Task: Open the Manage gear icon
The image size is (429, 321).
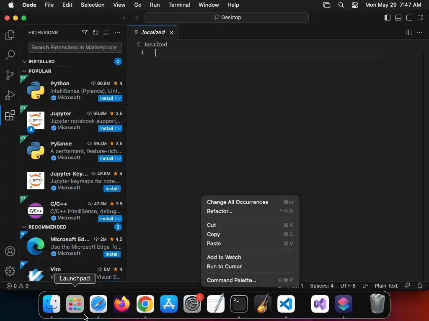Action: 10,271
